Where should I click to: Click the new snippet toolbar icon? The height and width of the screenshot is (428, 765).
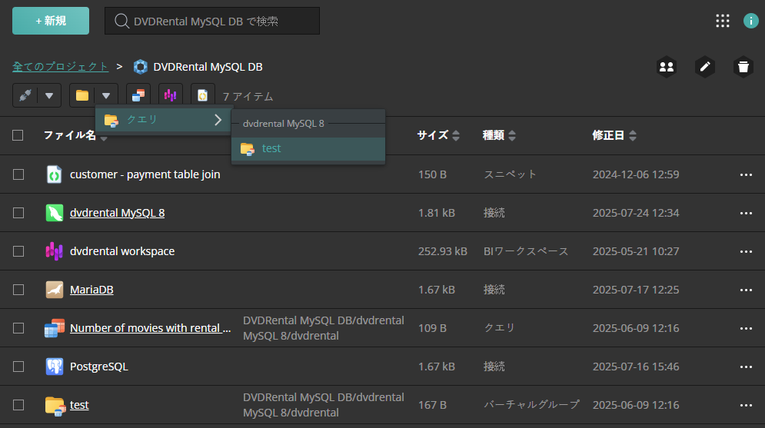coord(203,95)
